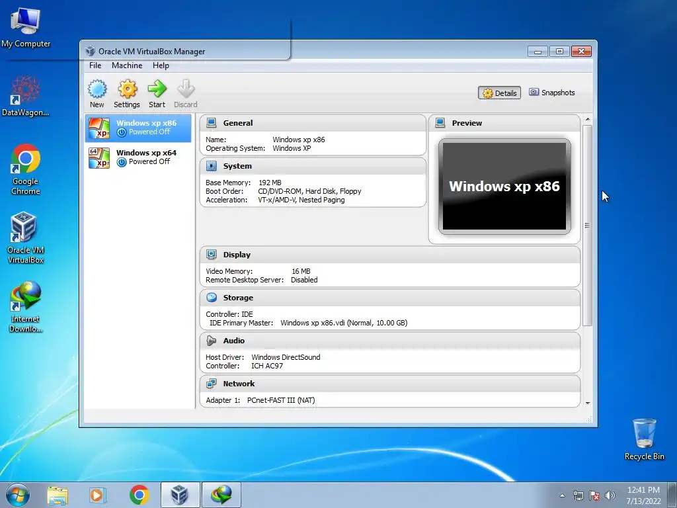677x508 pixels.
Task: Click 'PCnet-FAST III (NAT)' adapter text
Action: [280, 400]
